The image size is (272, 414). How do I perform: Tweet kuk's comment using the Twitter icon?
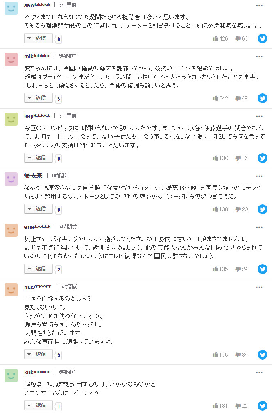pyautogui.click(x=262, y=406)
